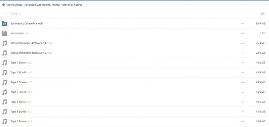The image size is (269, 127).
Task: Tick the select-all checkbox in the header
Action: pyautogui.click(x=5, y=14)
